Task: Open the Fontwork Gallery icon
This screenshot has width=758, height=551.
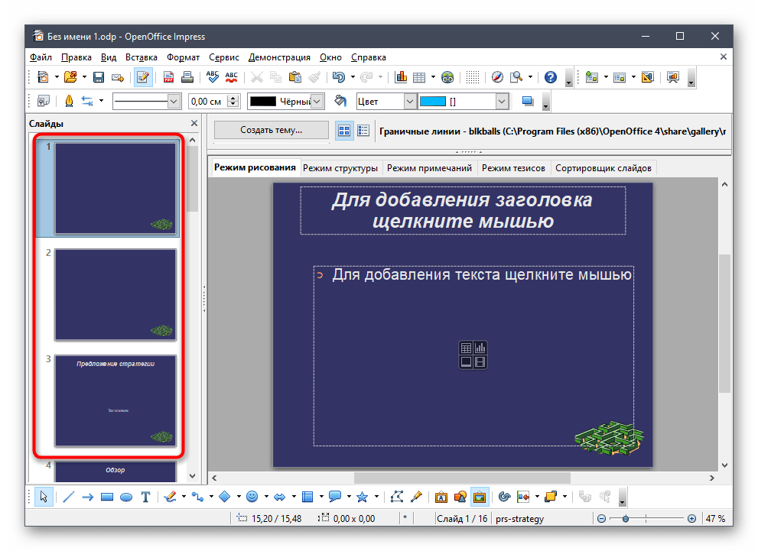Action: click(x=441, y=497)
